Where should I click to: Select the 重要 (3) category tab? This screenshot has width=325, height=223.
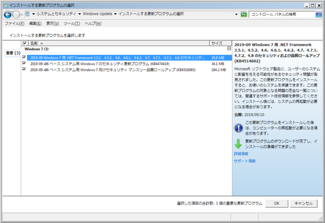(x=13, y=53)
